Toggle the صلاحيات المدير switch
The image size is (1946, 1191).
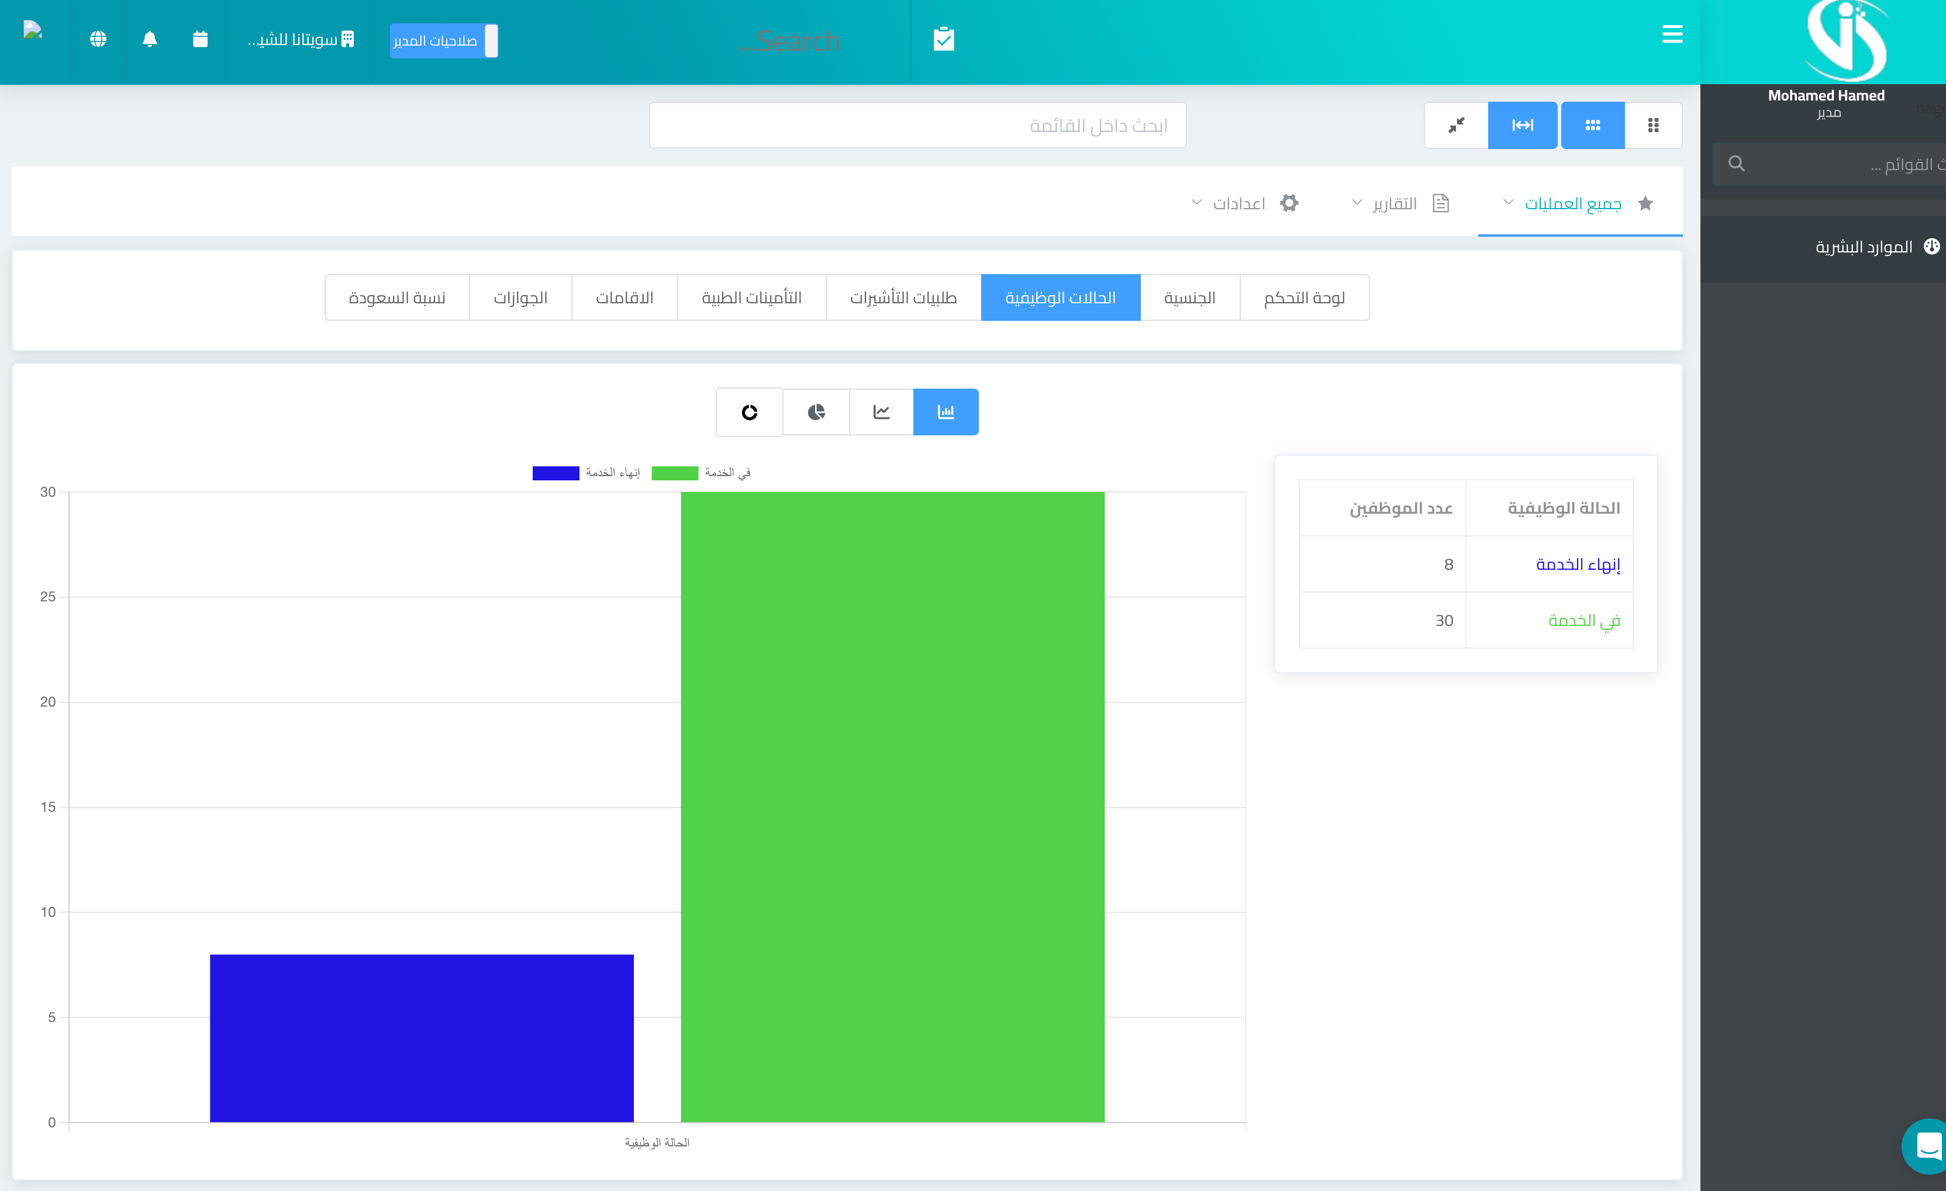coord(444,41)
